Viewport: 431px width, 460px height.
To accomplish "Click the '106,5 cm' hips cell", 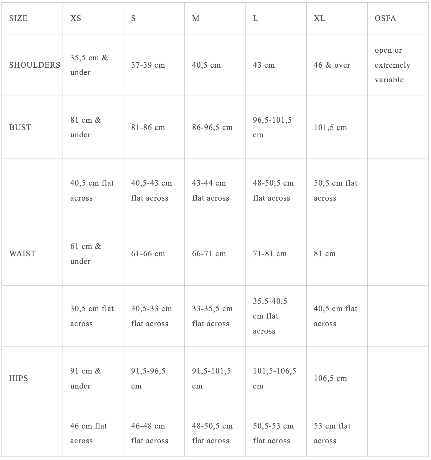I will pyautogui.click(x=330, y=378).
